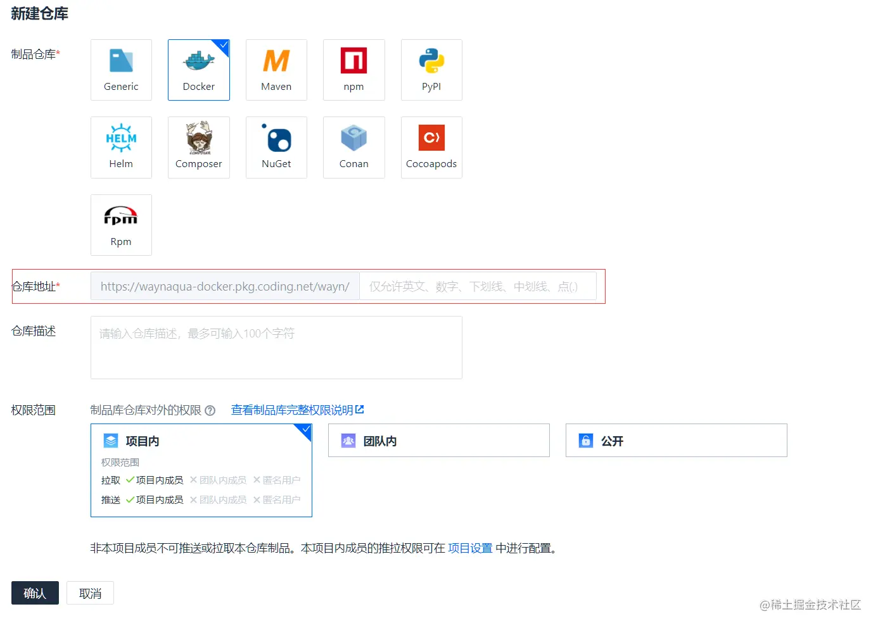Choose the npm repository type

coord(353,70)
